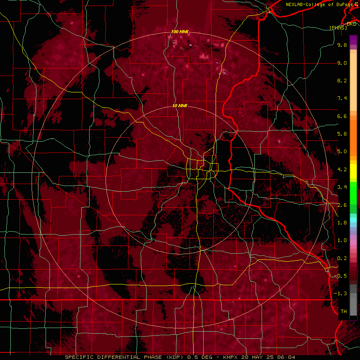This screenshot has height=360, width=360.
Task: Click the 5.0 value on the color scale
Action: pyautogui.click(x=342, y=152)
